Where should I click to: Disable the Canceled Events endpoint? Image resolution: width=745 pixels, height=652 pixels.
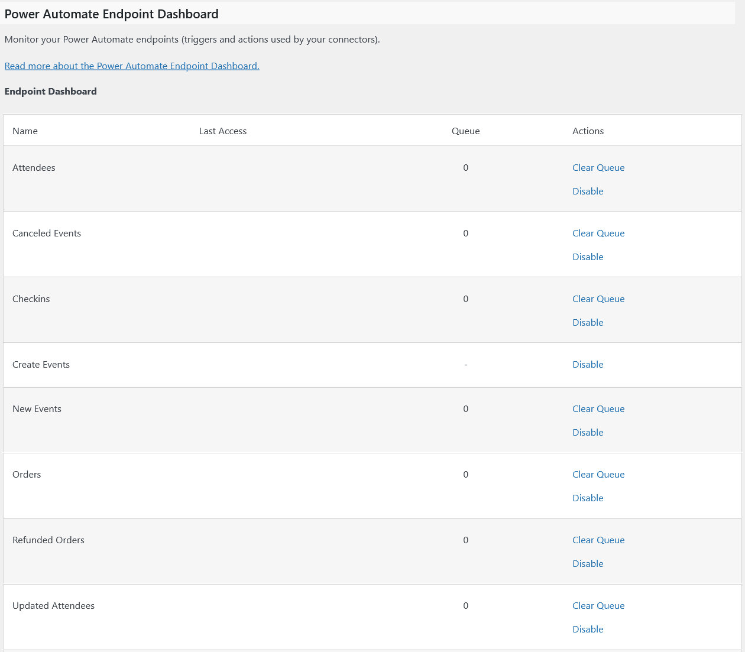click(587, 257)
